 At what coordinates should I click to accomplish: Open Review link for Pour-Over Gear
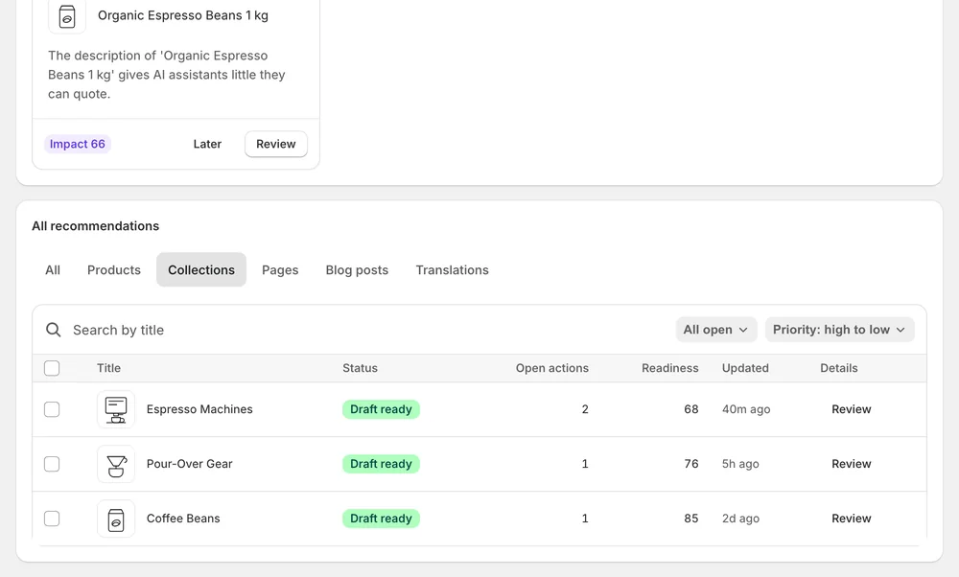pos(852,464)
